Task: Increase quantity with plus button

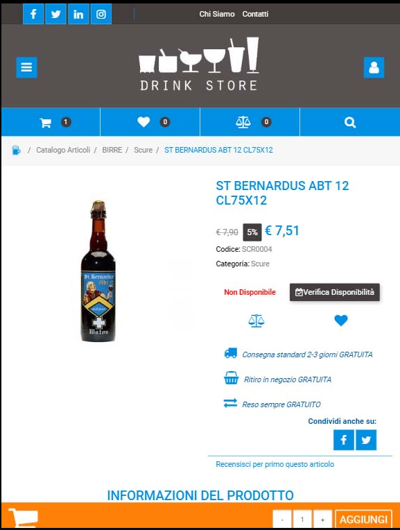Action: [322, 520]
